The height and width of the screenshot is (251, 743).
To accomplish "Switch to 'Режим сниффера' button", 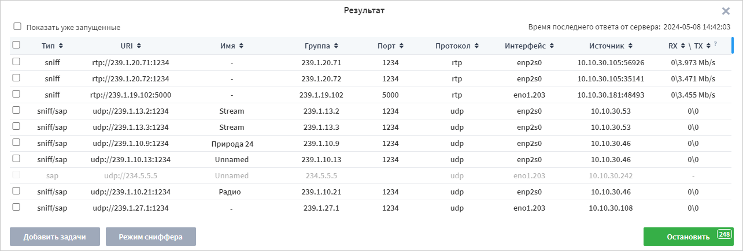I will tap(151, 237).
